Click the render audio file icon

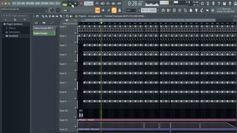coord(230,3)
